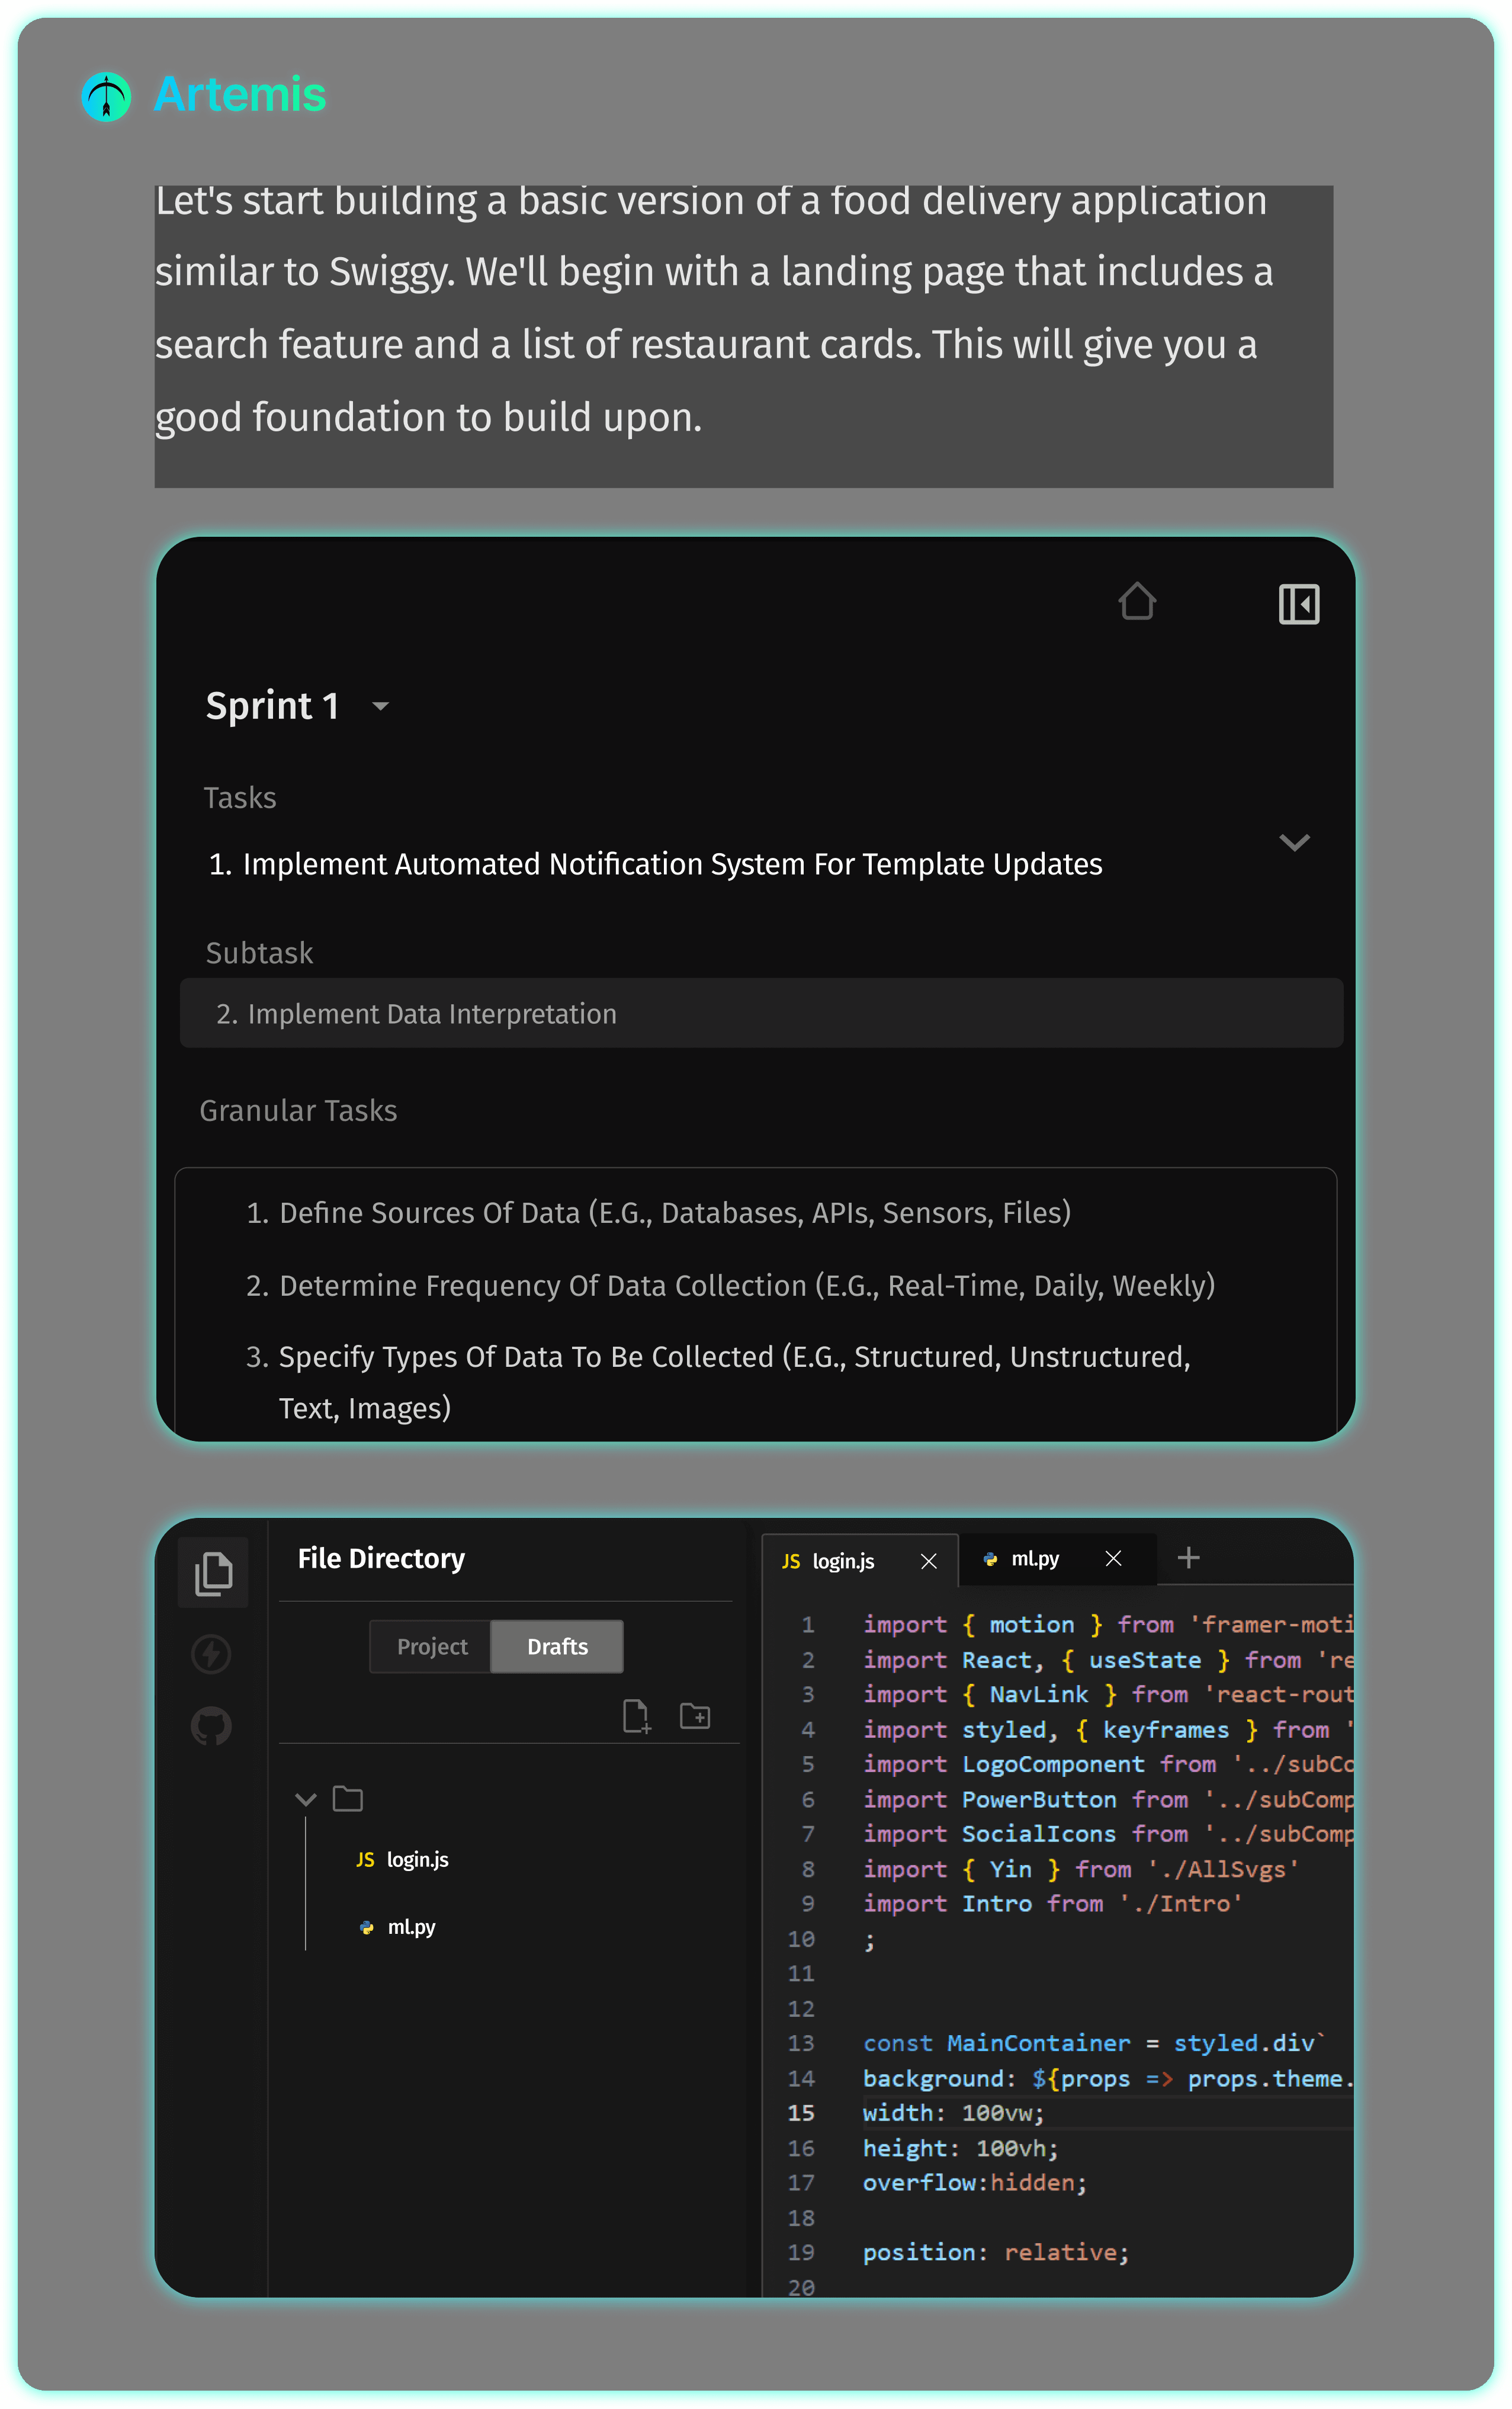The height and width of the screenshot is (2409, 1512).
Task: Open login.js in the file tree
Action: pyautogui.click(x=403, y=1860)
